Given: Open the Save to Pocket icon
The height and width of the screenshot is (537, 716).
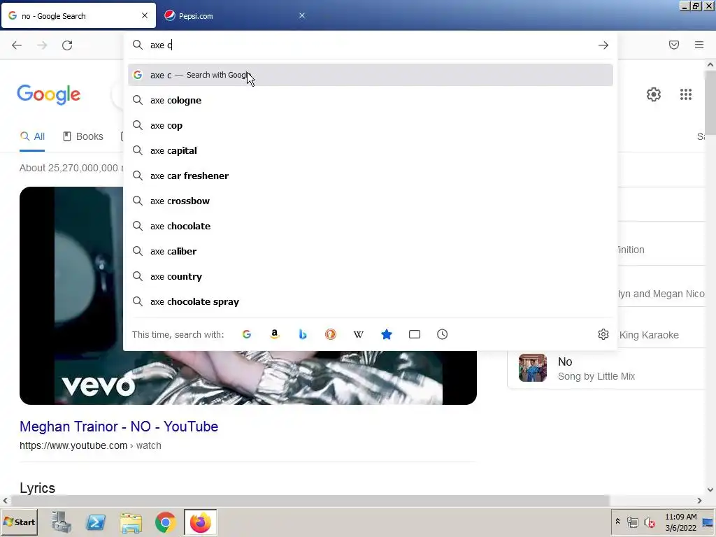Looking at the screenshot, I should coord(674,45).
